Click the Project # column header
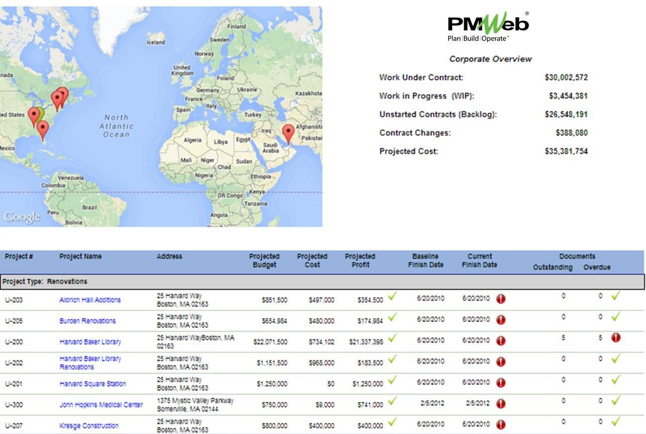 (x=19, y=256)
